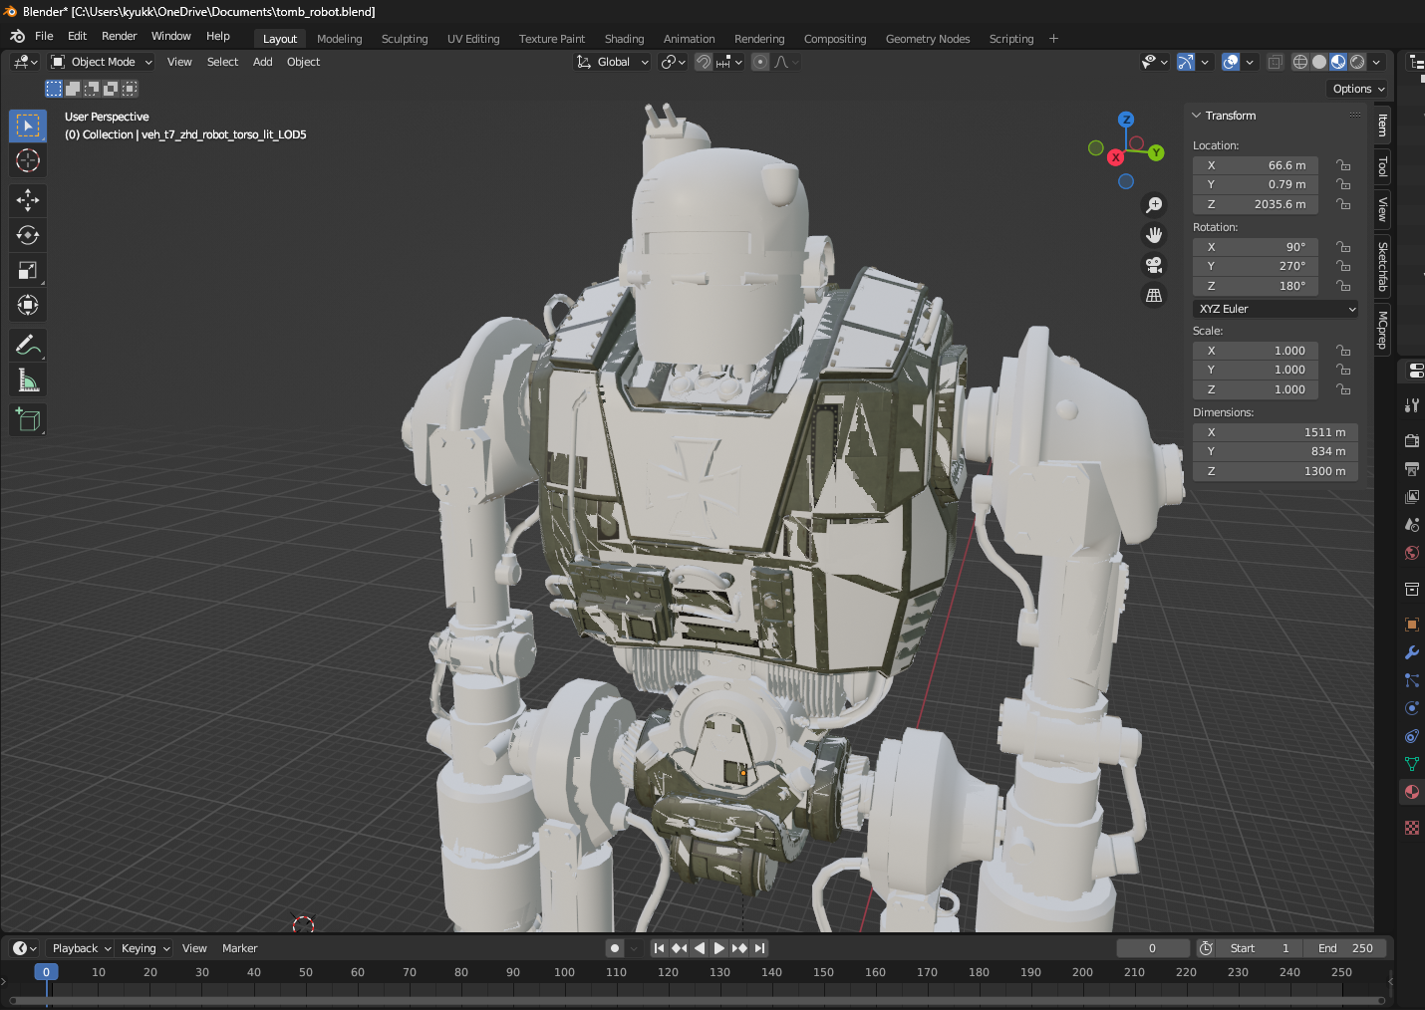Open the snapping options dropdown
Screen dimensions: 1425x1010
730,62
